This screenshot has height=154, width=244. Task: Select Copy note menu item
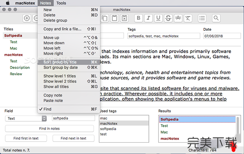pyautogui.click(x=69, y=95)
